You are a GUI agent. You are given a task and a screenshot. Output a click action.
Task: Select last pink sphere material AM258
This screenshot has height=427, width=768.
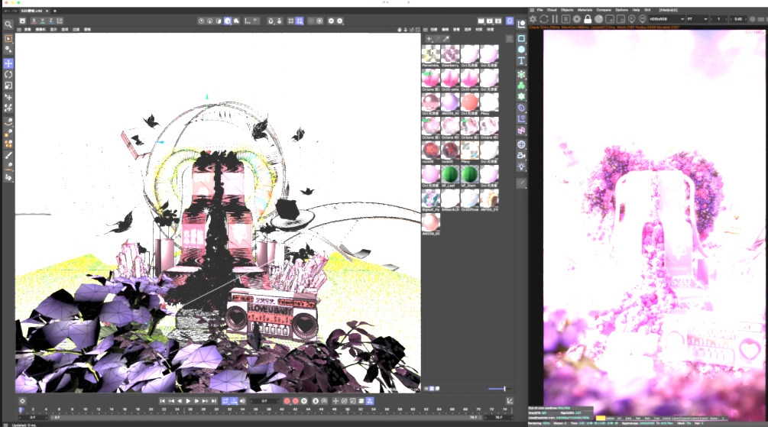pos(431,223)
